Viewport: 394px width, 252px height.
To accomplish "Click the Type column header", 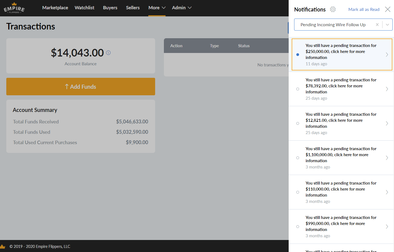I will [215, 46].
